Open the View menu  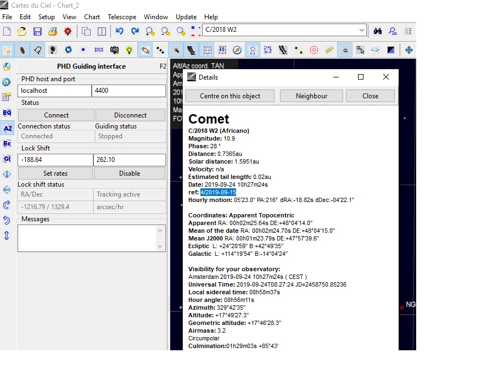pos(69,17)
